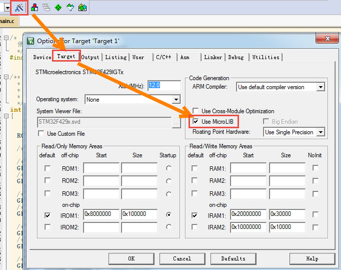The height and width of the screenshot is (270, 341).
Task: Click the IRAM1 Start address field
Action: (x=248, y=214)
